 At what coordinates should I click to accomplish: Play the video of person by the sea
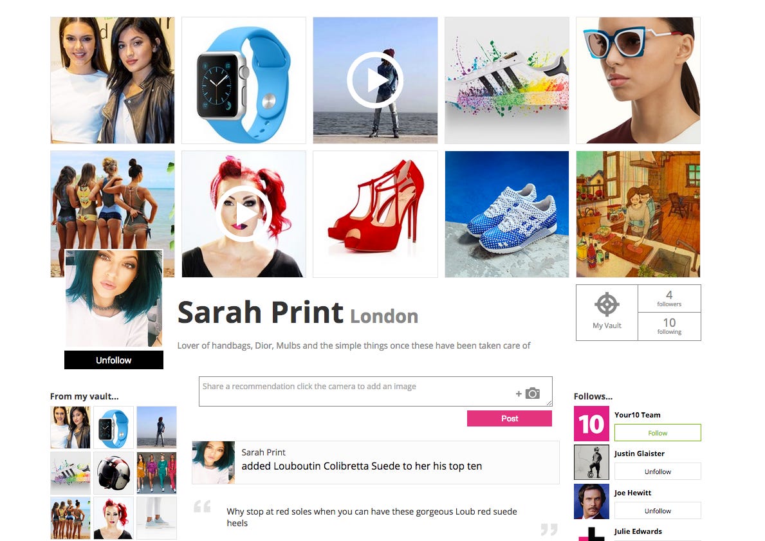coord(375,80)
